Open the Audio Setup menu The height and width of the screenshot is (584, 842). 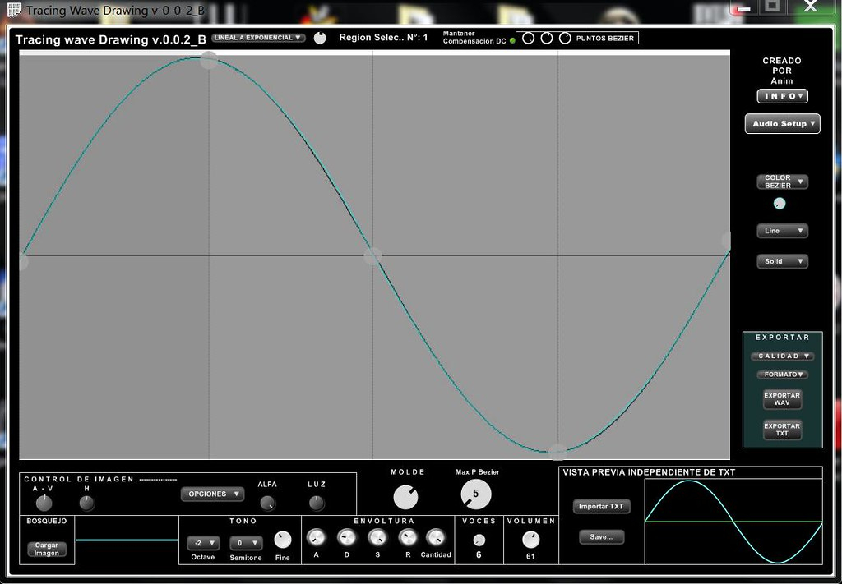coord(783,124)
